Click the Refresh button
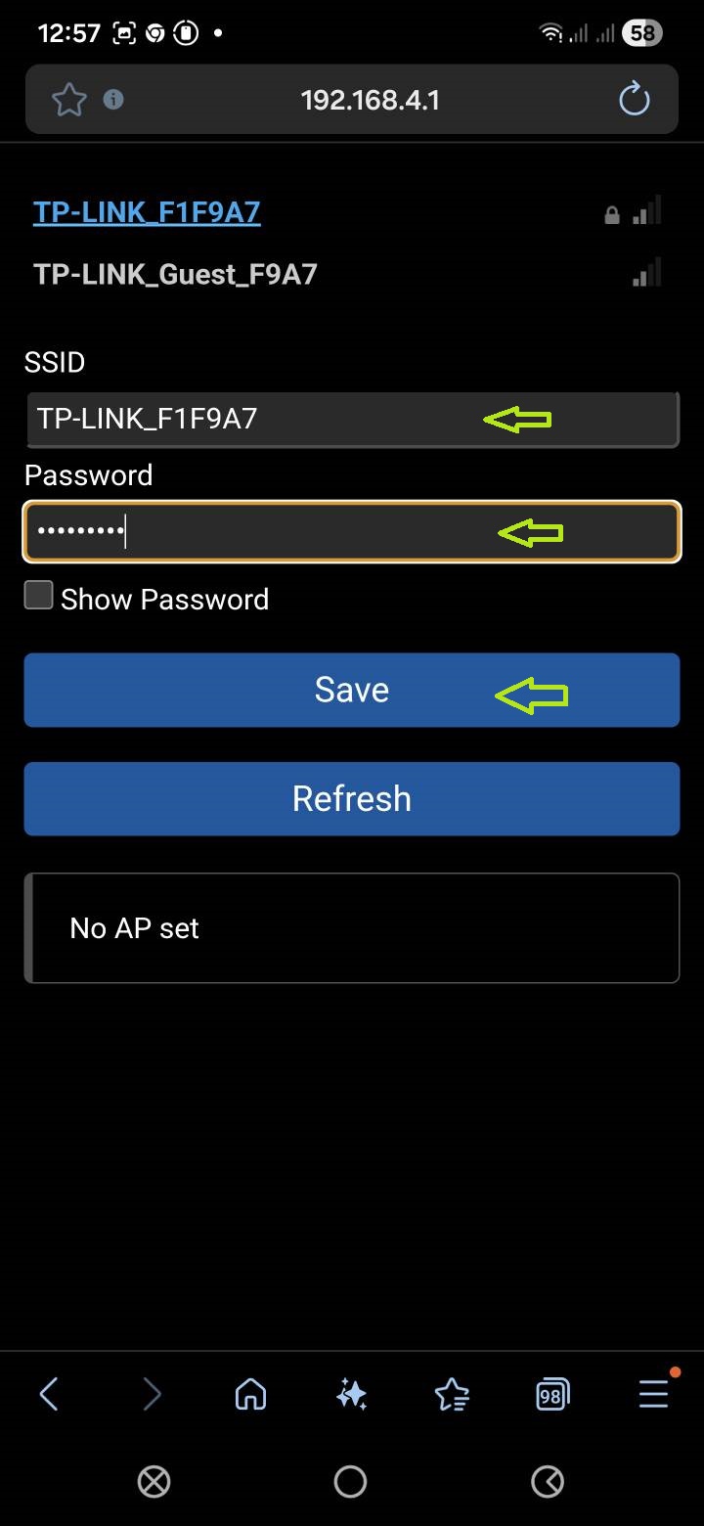The width and height of the screenshot is (704, 1526). coord(352,798)
